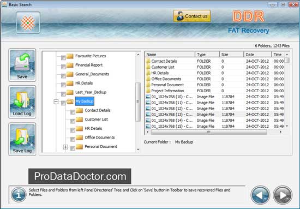Click image icon of 01_1024x768 (10) file

(x=148, y=97)
